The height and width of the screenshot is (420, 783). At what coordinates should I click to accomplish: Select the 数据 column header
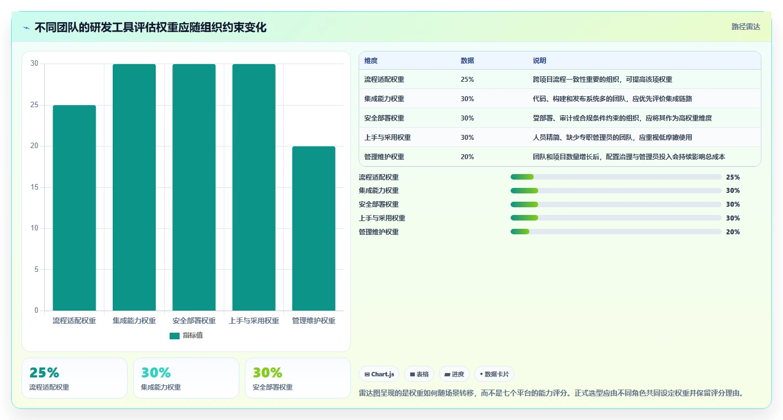tap(467, 61)
